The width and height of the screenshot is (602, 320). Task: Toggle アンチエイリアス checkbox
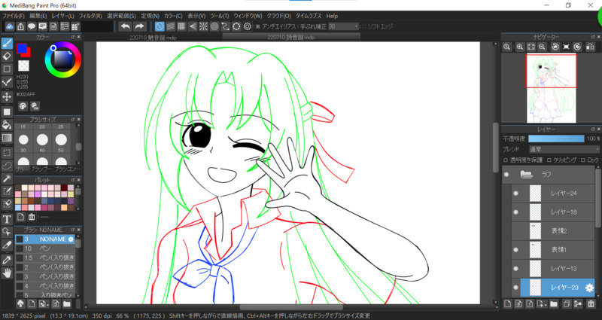click(x=257, y=26)
